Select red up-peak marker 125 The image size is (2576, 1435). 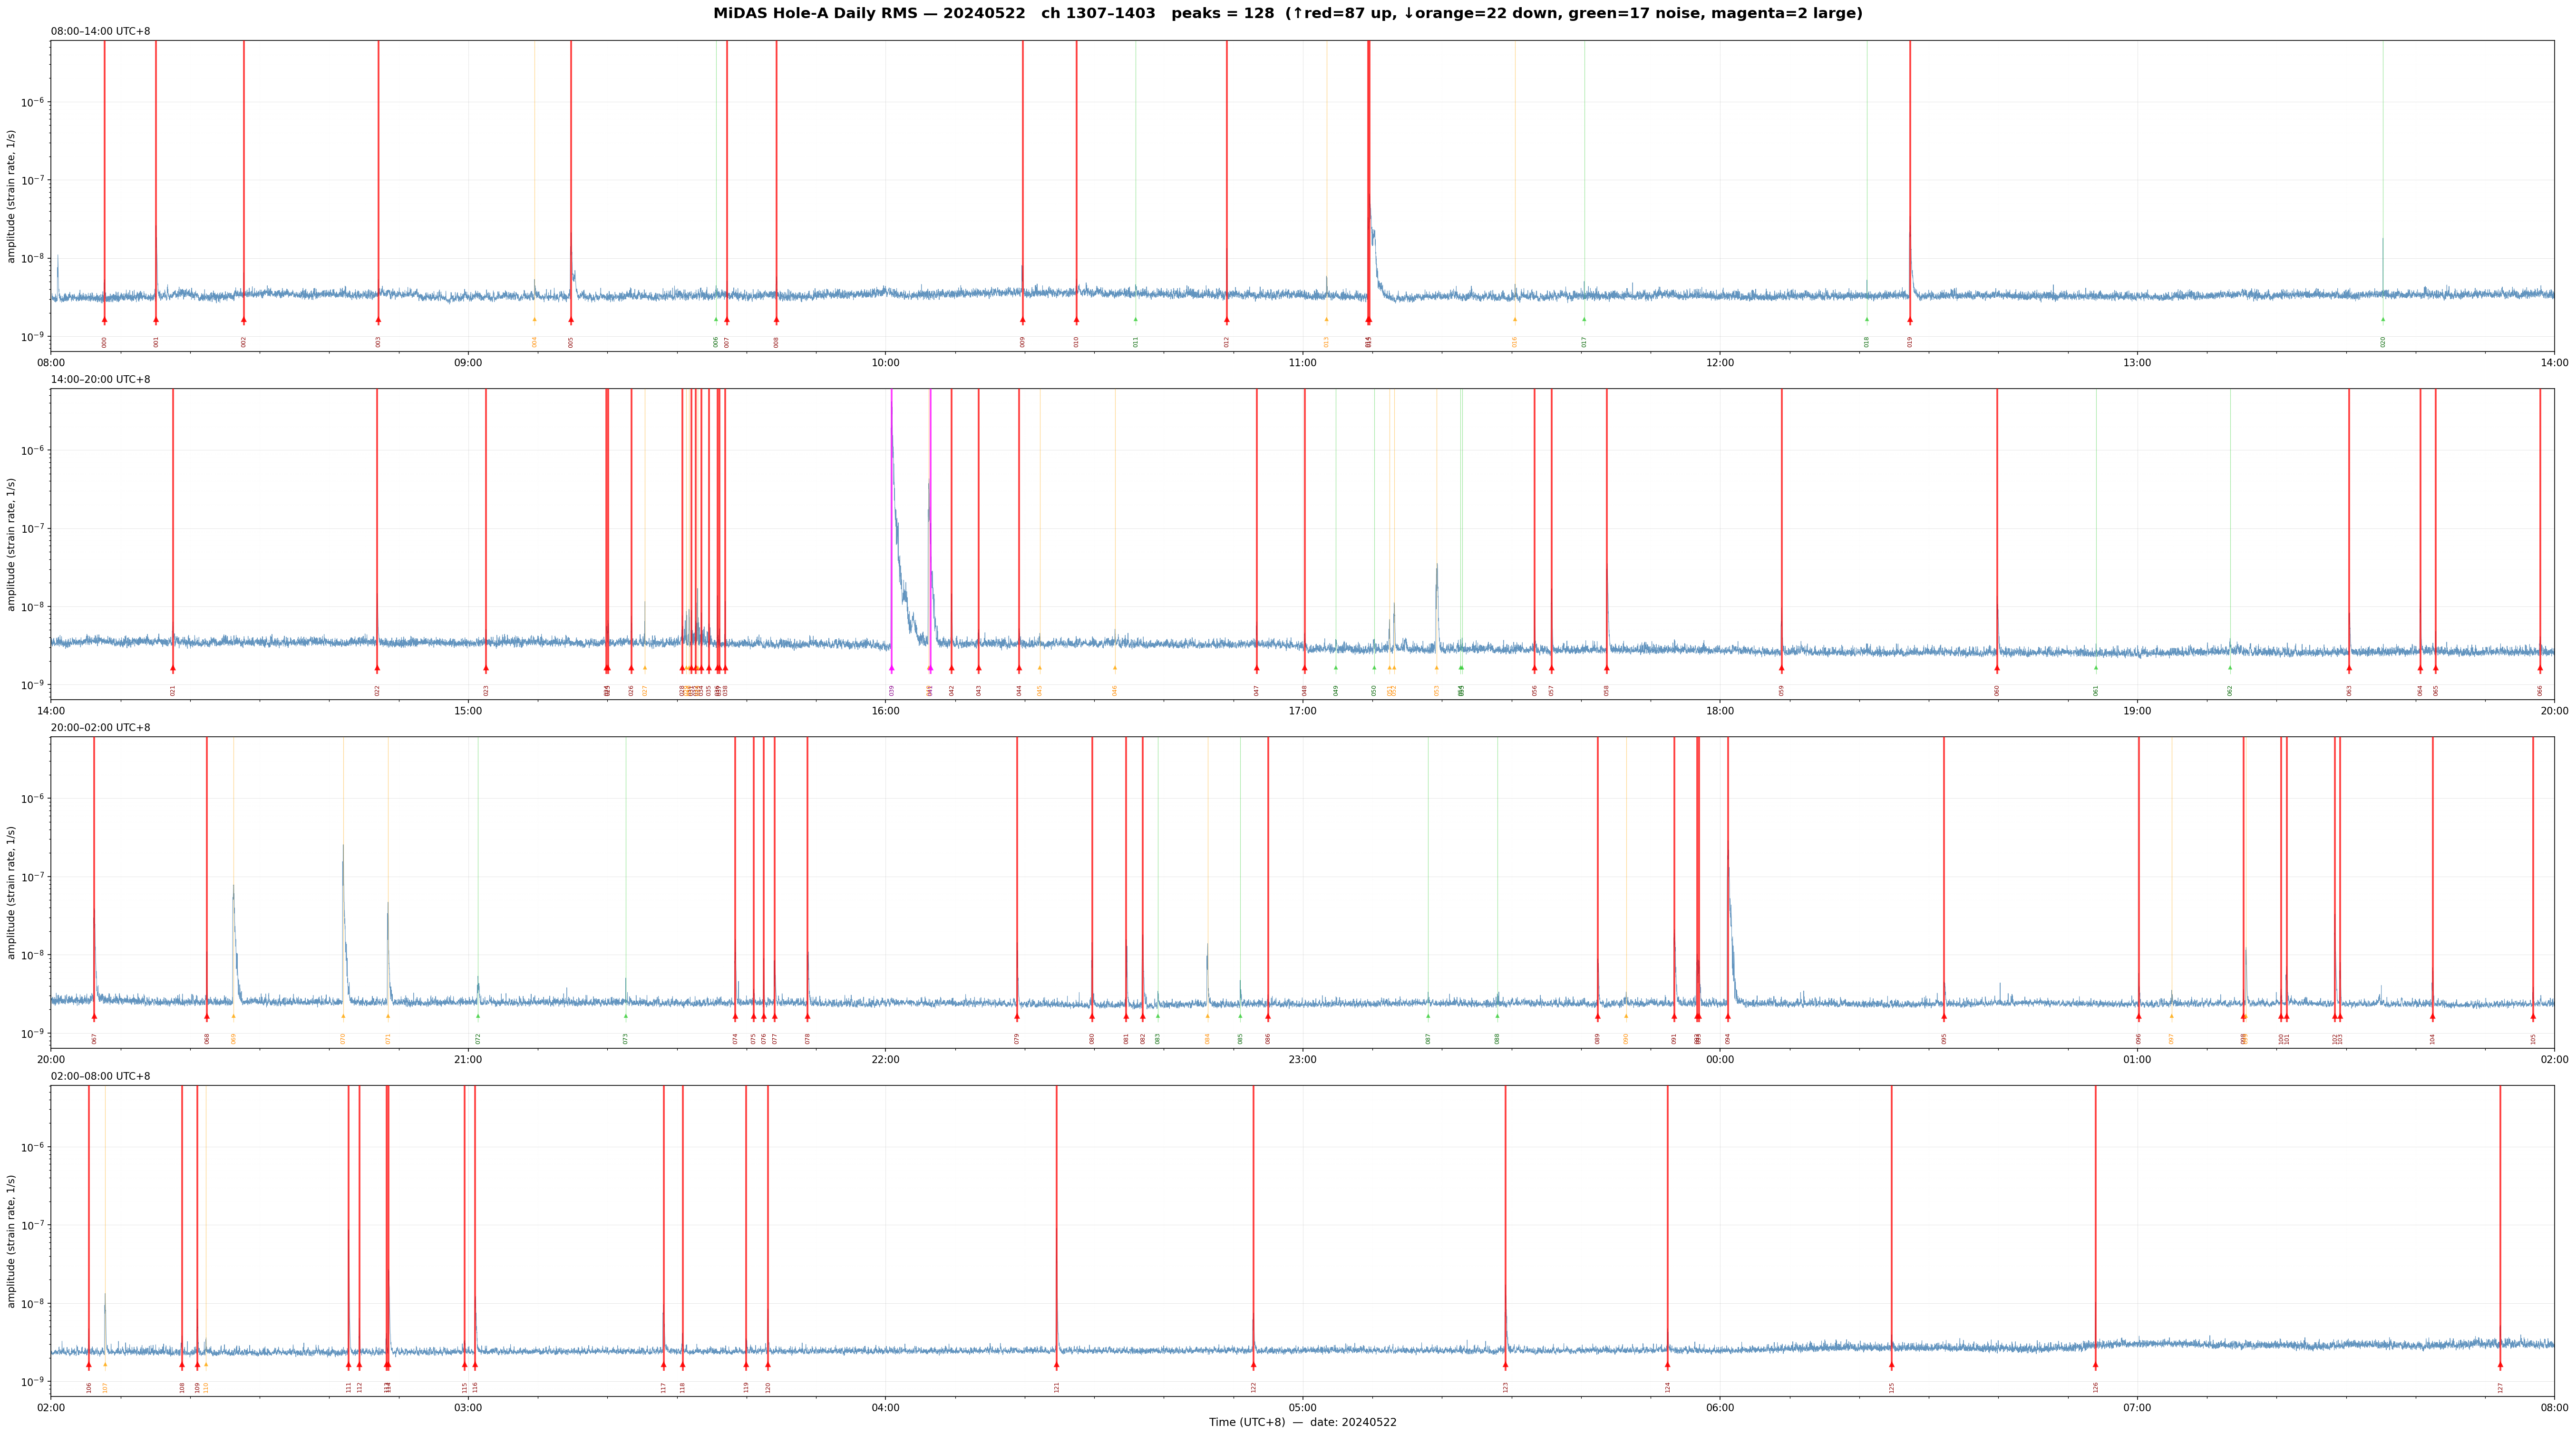pyautogui.click(x=1891, y=1365)
